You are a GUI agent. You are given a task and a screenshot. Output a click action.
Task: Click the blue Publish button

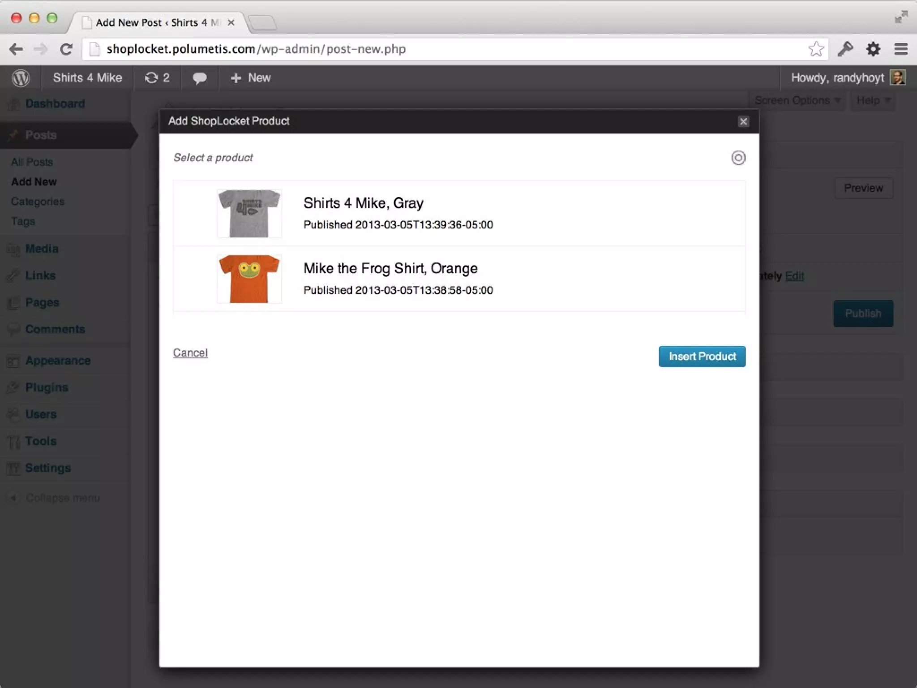863,314
